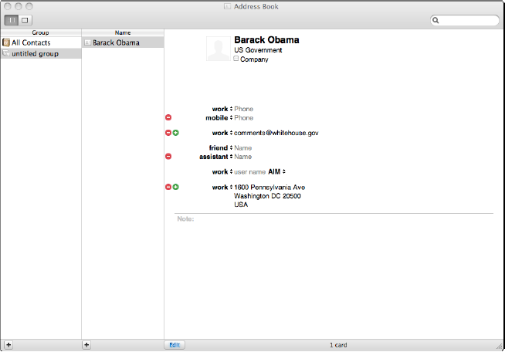Click the Edit button
This screenshot has width=505, height=352.
tap(175, 345)
